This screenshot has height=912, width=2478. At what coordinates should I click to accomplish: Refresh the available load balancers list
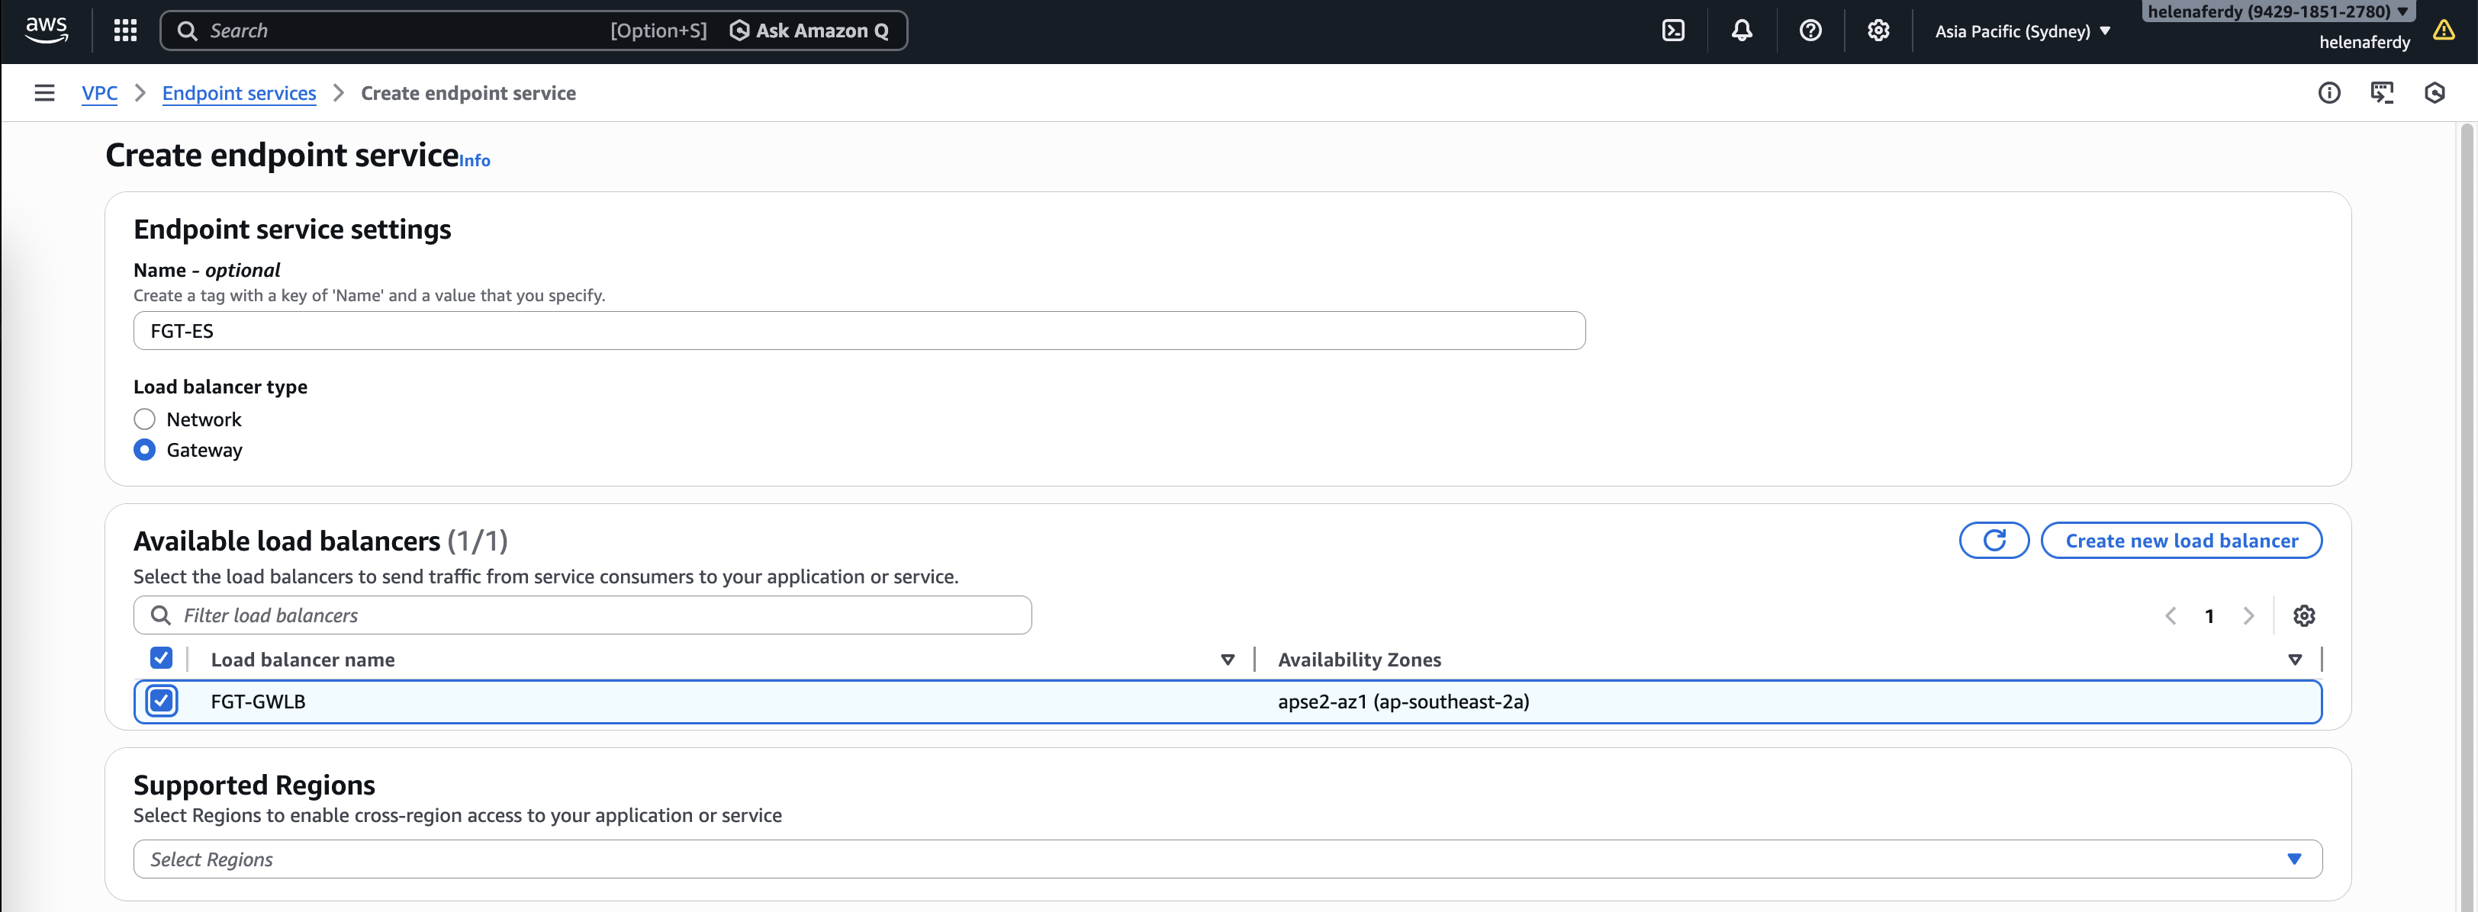click(x=1994, y=540)
